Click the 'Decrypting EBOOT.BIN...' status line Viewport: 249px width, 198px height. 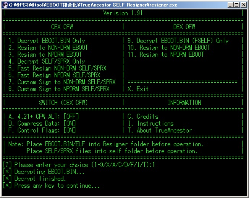coord(44,172)
